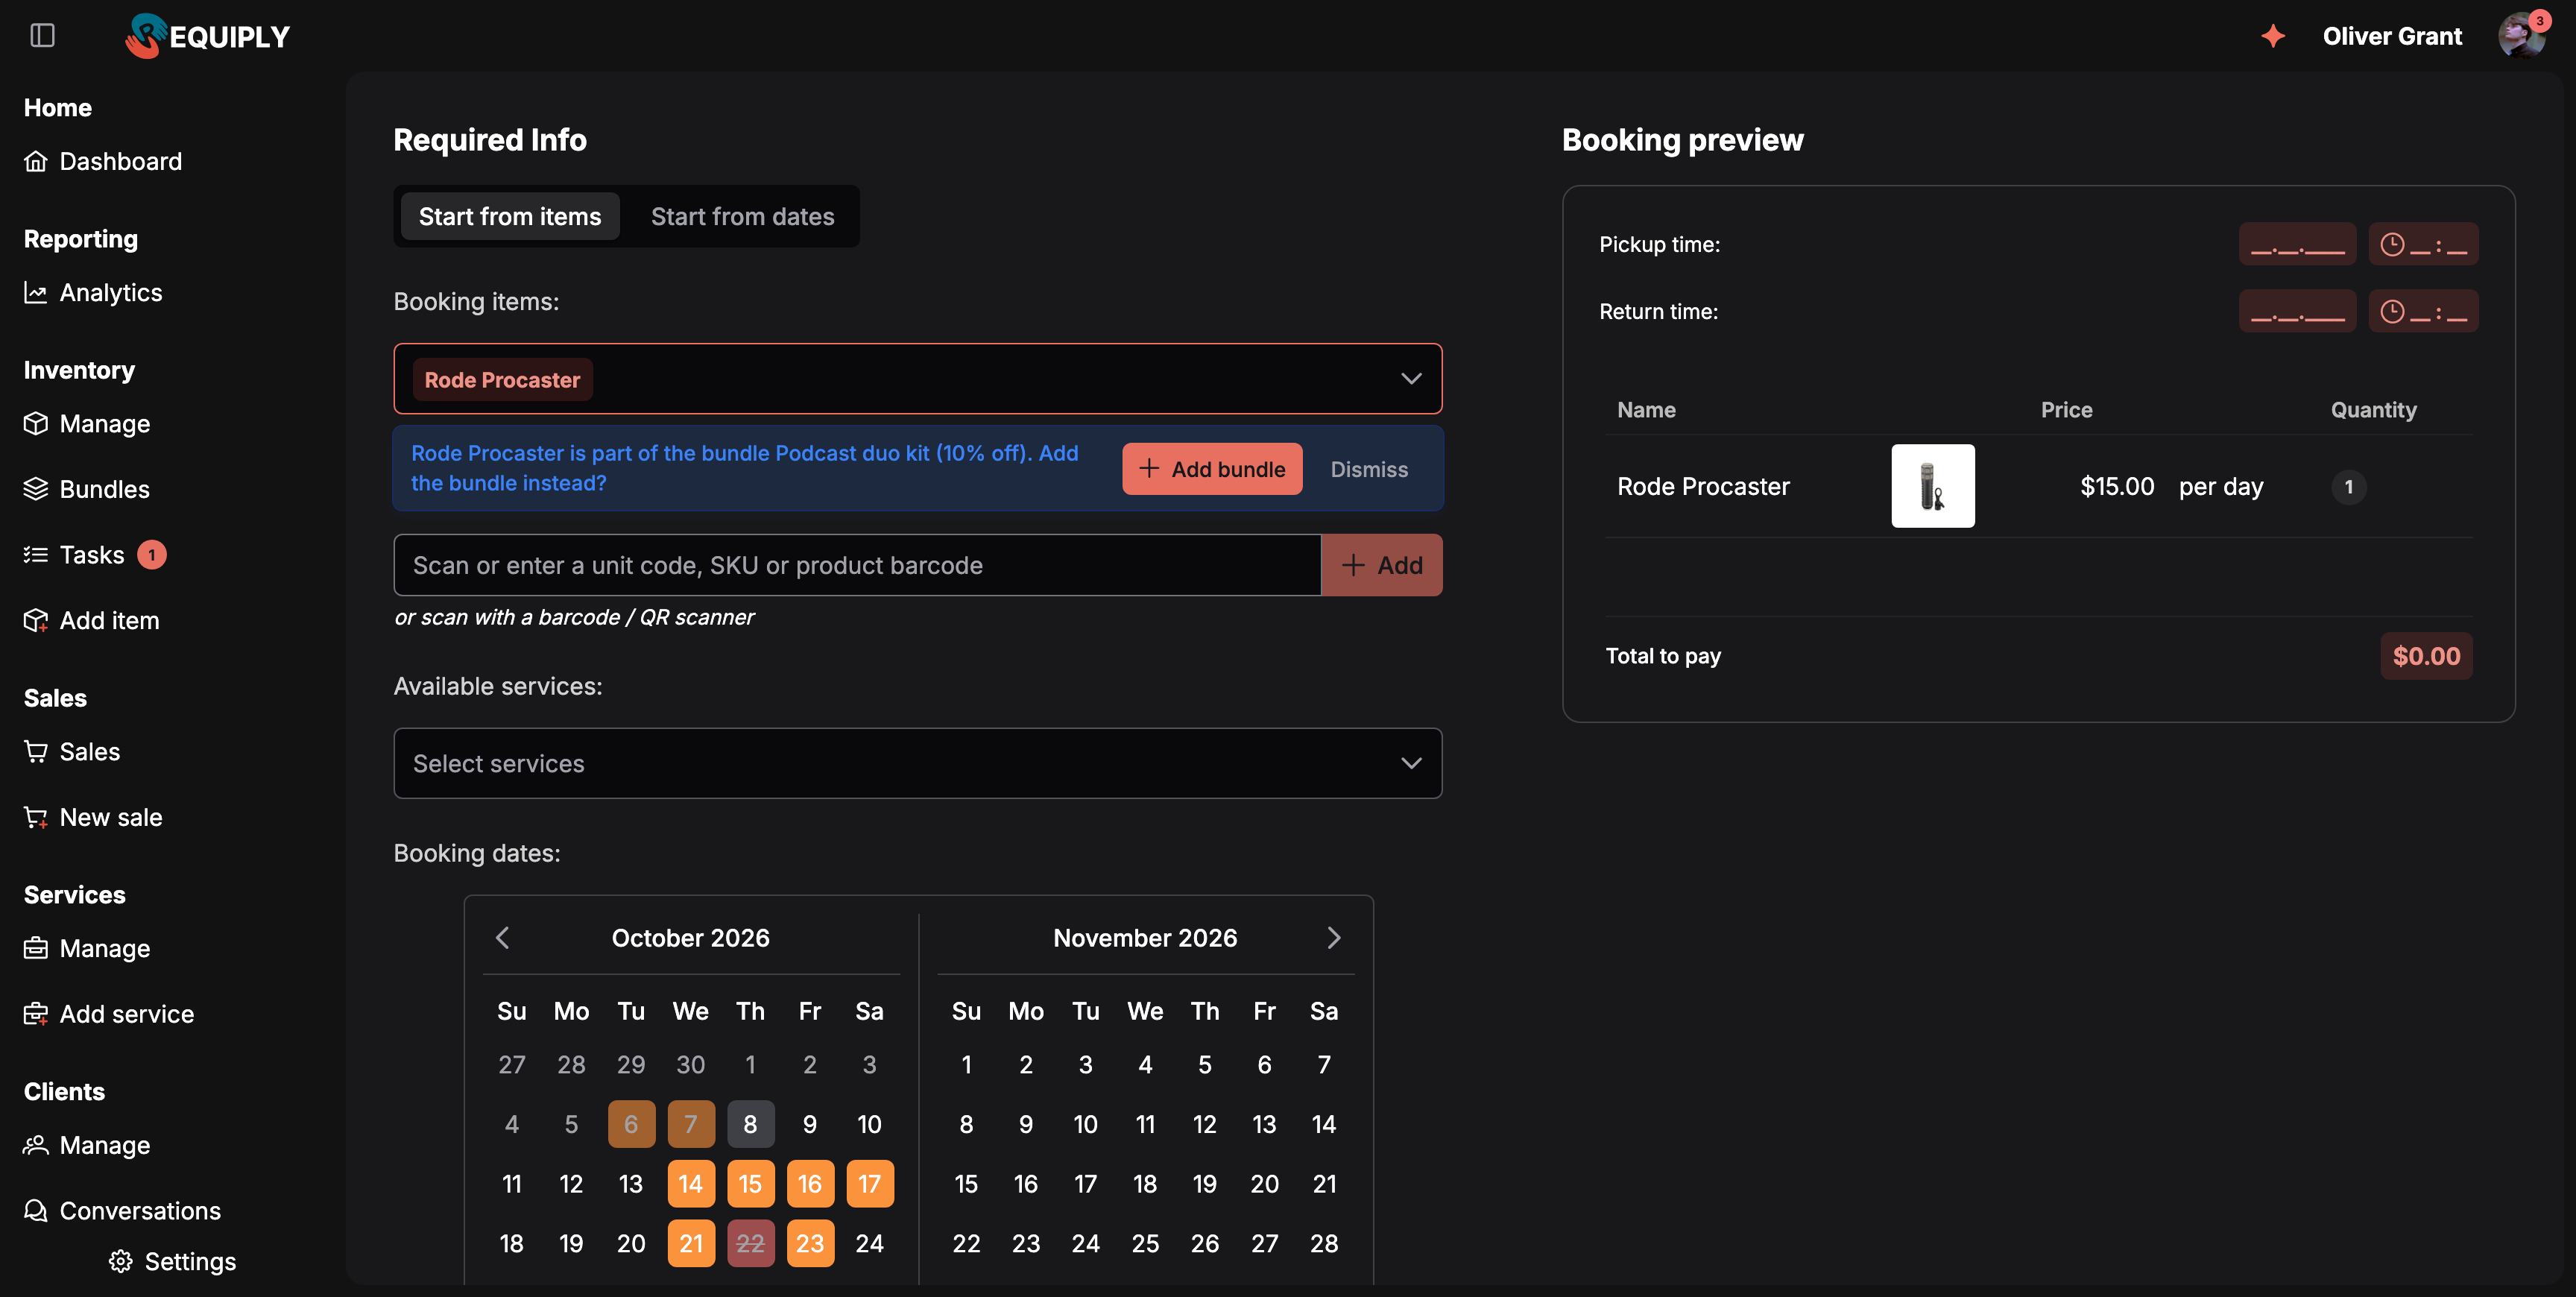Set the Return clock time field
This screenshot has width=2576, height=1297.
click(x=2423, y=311)
